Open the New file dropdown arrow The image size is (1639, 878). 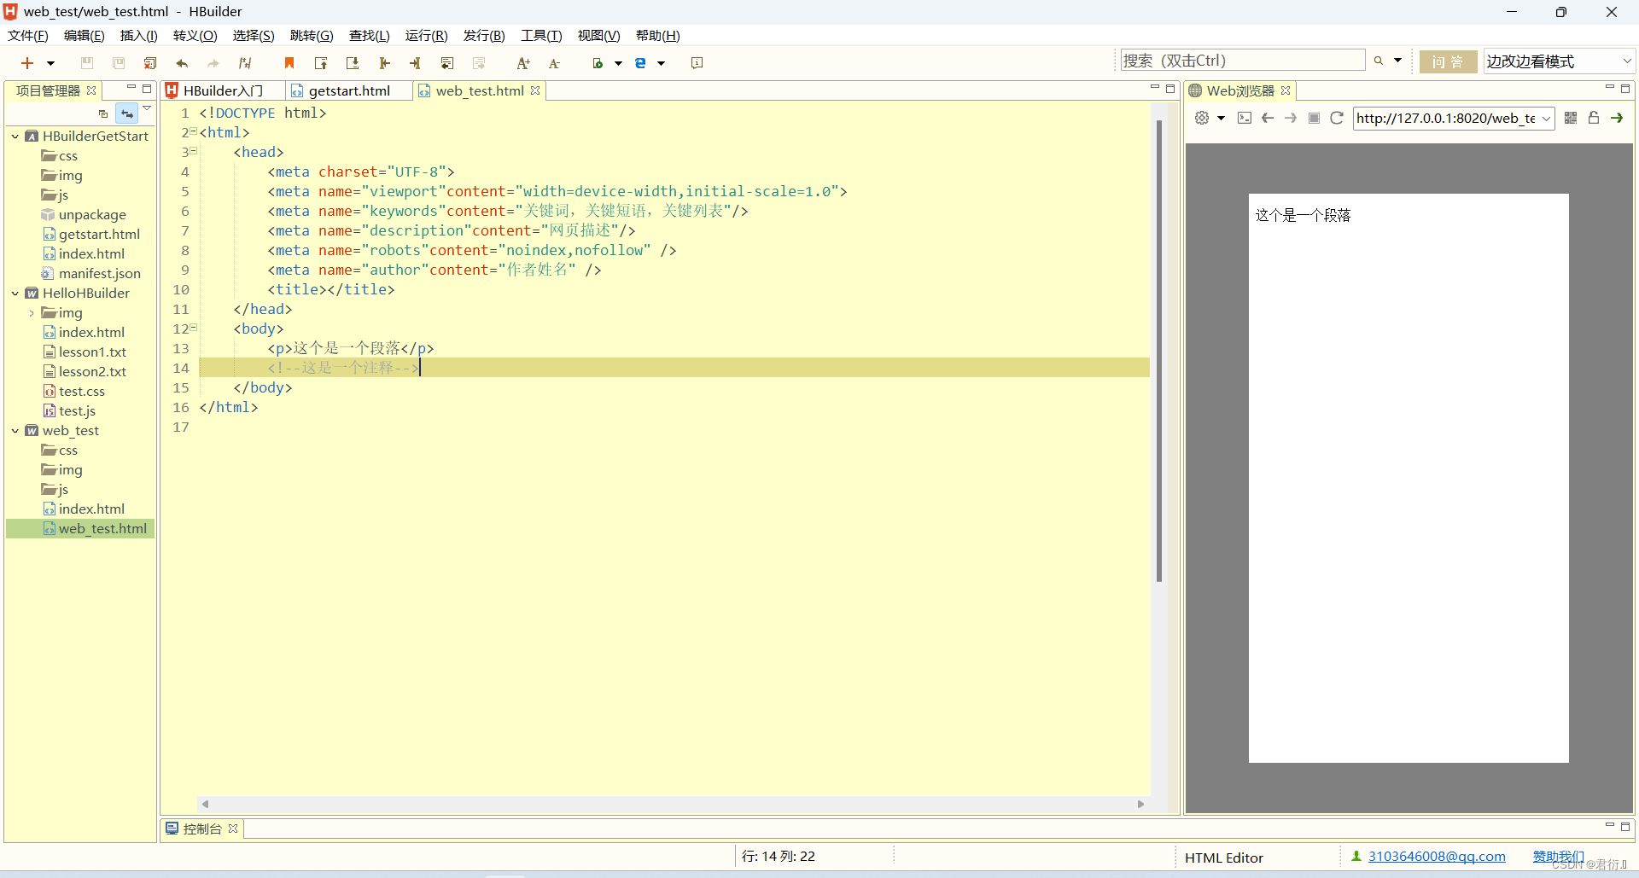point(51,63)
